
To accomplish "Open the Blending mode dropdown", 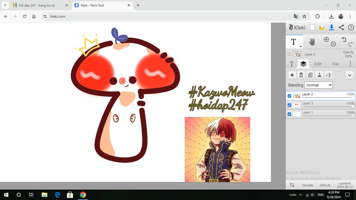I will [x=318, y=85].
